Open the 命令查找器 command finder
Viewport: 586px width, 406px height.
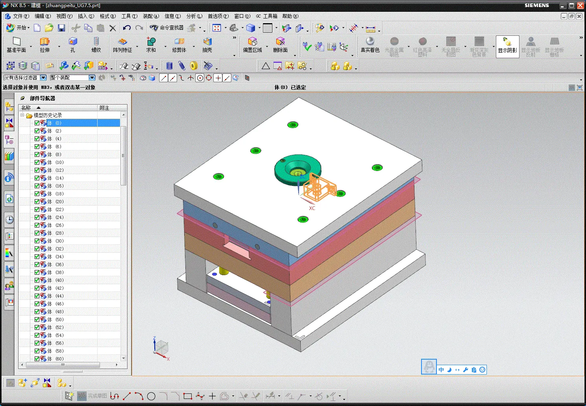pos(167,28)
